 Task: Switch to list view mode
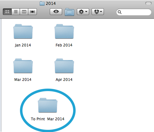coord(16,12)
